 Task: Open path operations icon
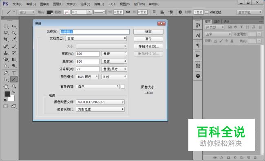point(154,12)
